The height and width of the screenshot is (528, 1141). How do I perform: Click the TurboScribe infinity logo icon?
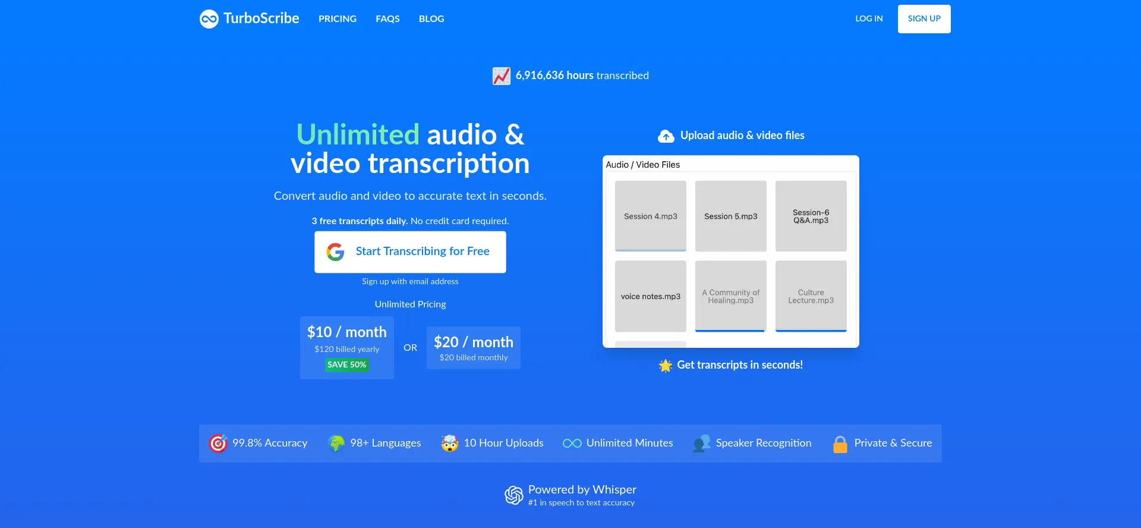tap(209, 19)
